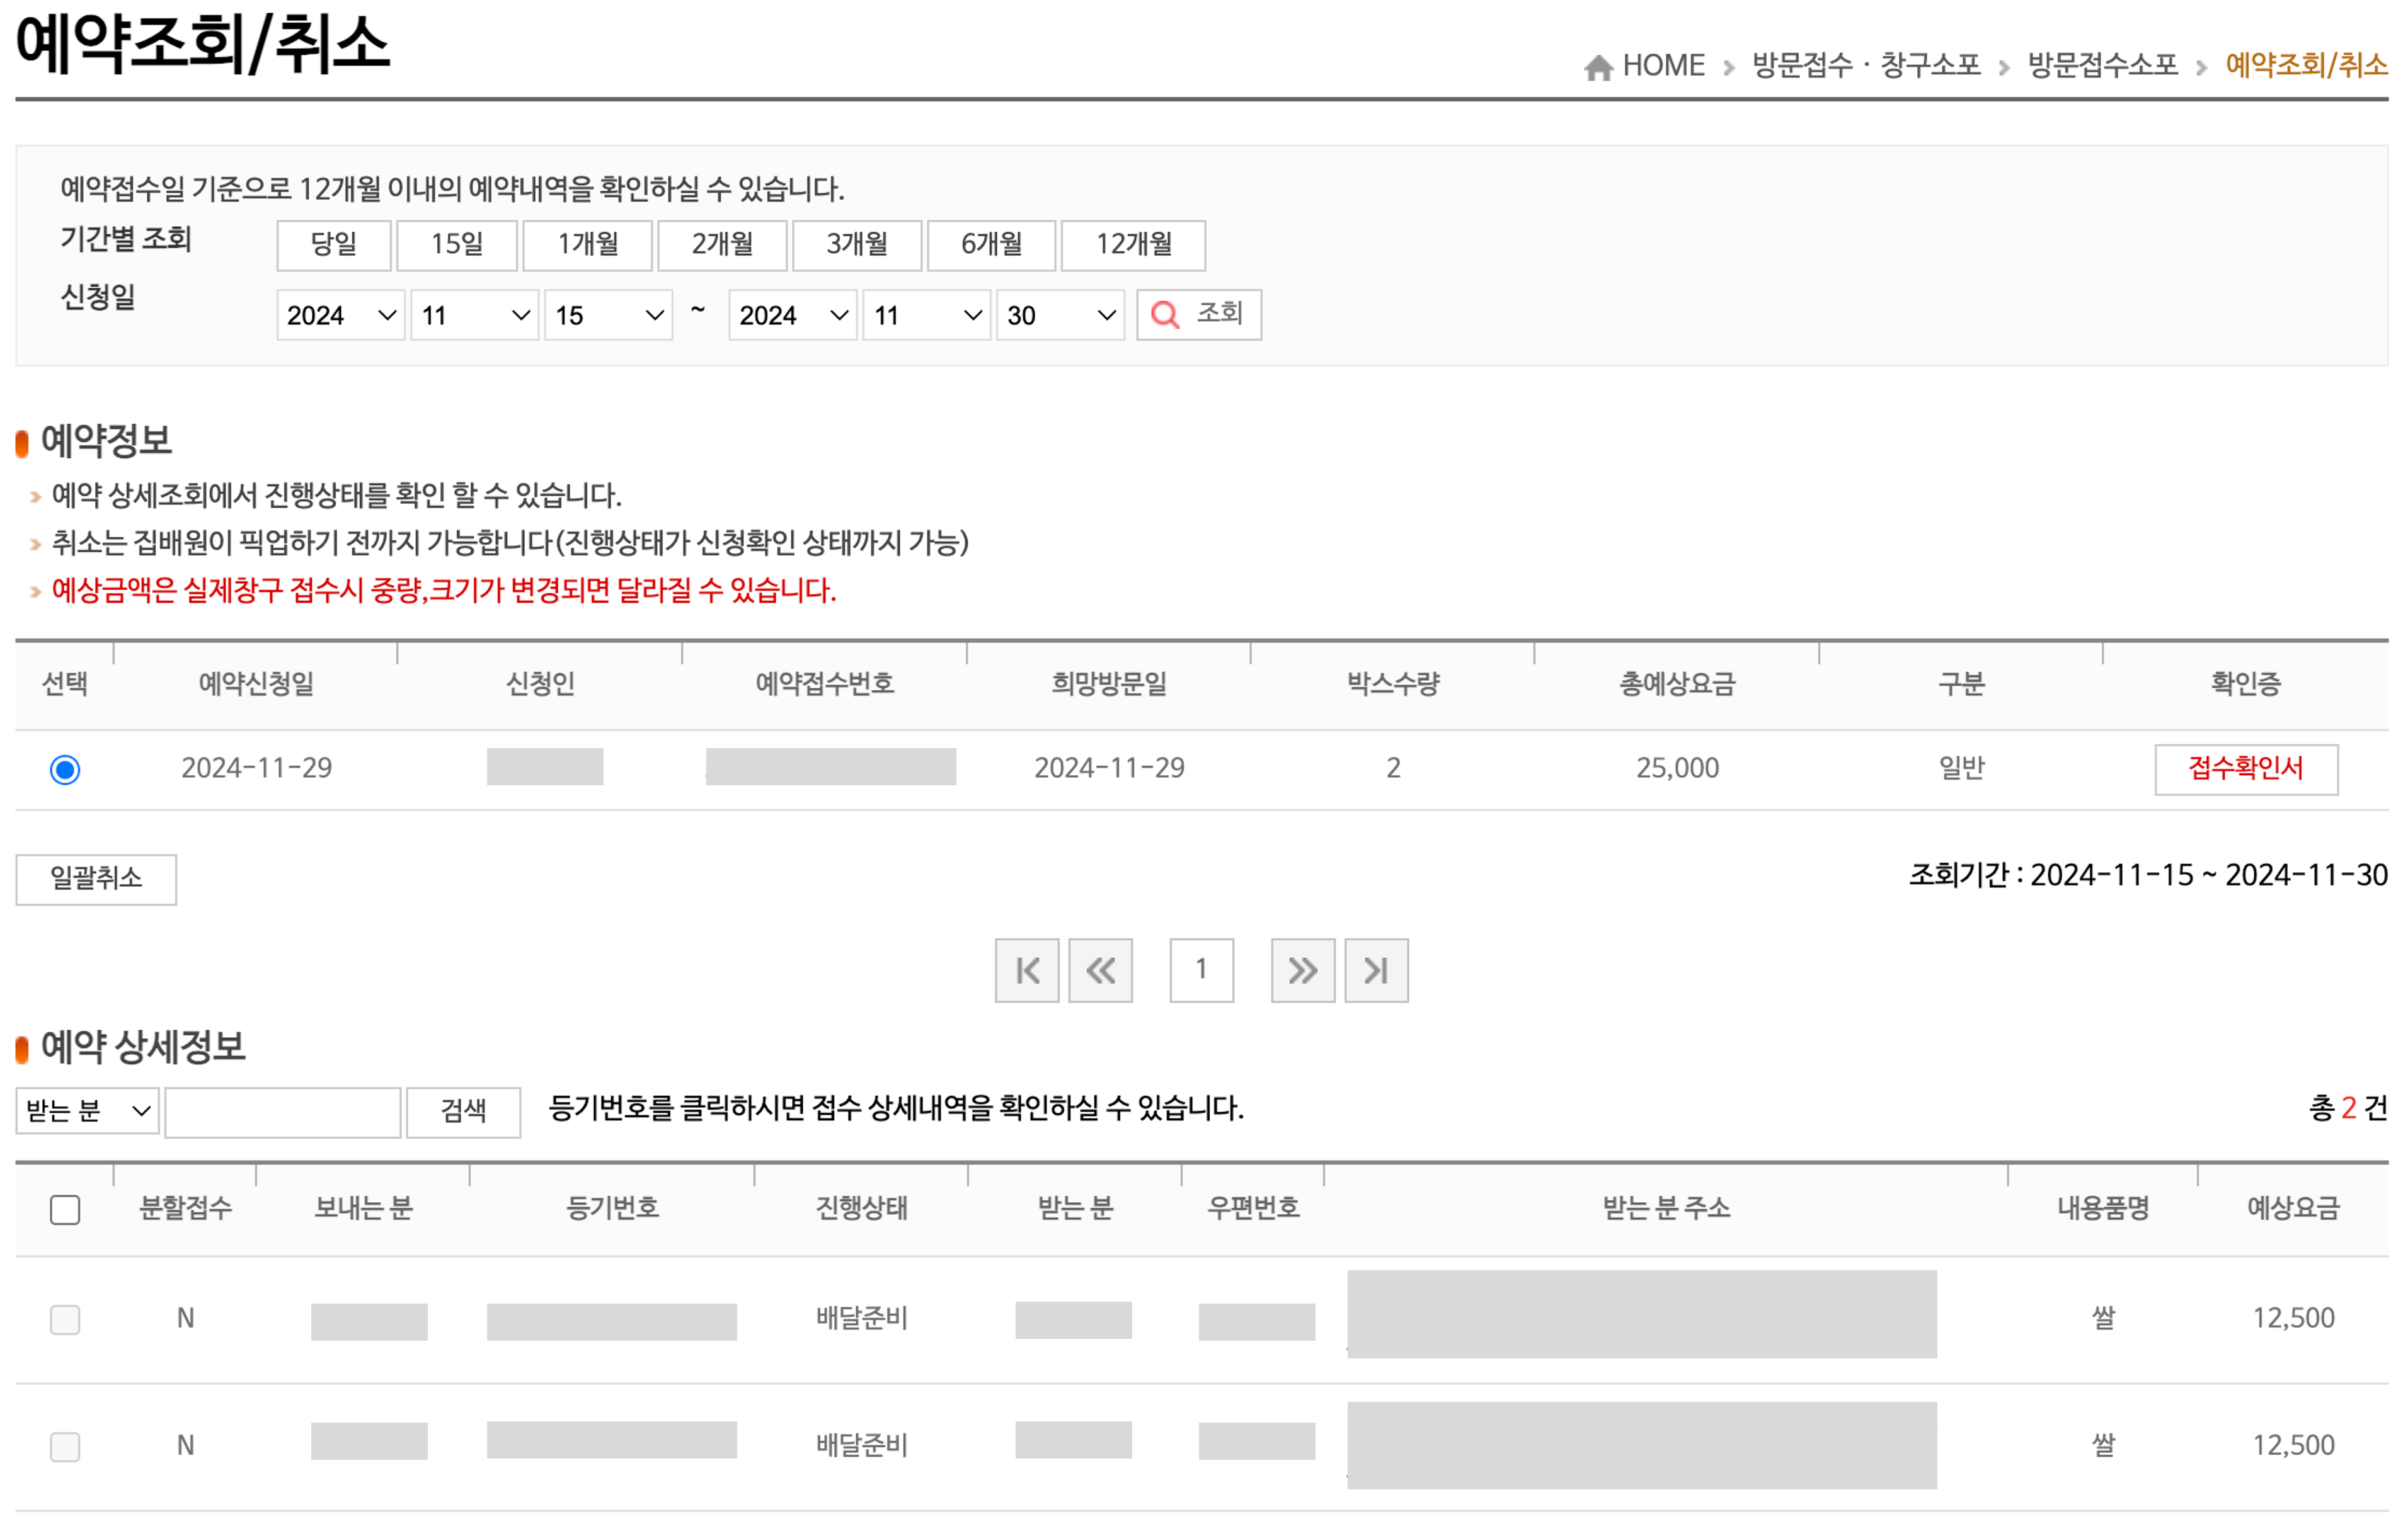Image resolution: width=2408 pixels, height=1524 pixels.
Task: Click the 일괄취소 bulk cancel button
Action: (96, 879)
